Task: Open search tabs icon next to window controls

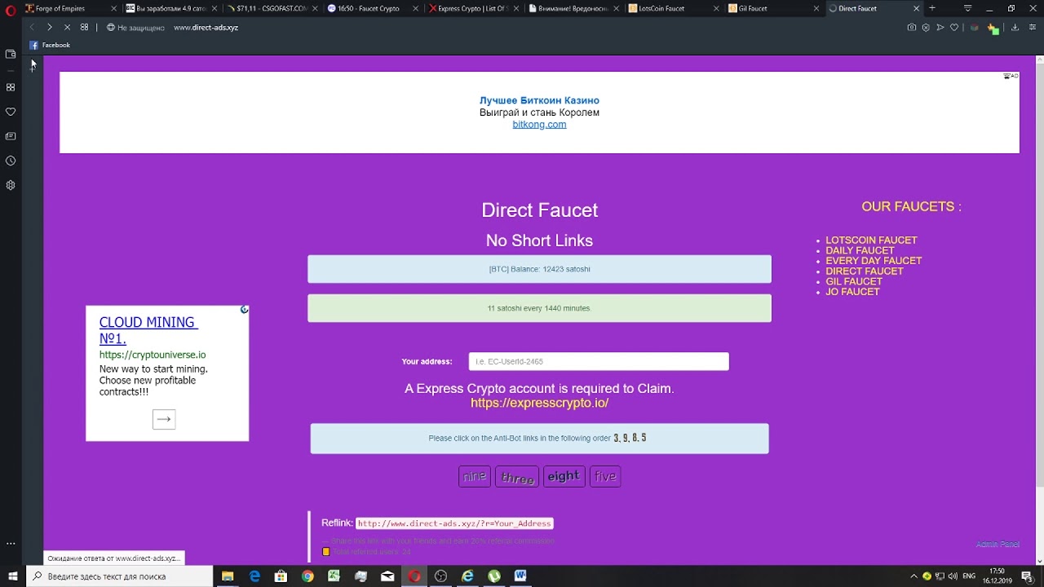Action: click(968, 8)
